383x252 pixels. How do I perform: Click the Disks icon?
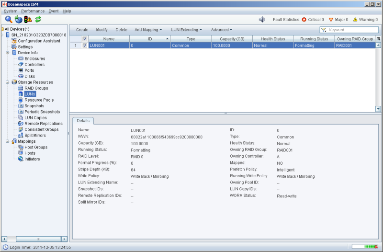[x=21, y=76]
